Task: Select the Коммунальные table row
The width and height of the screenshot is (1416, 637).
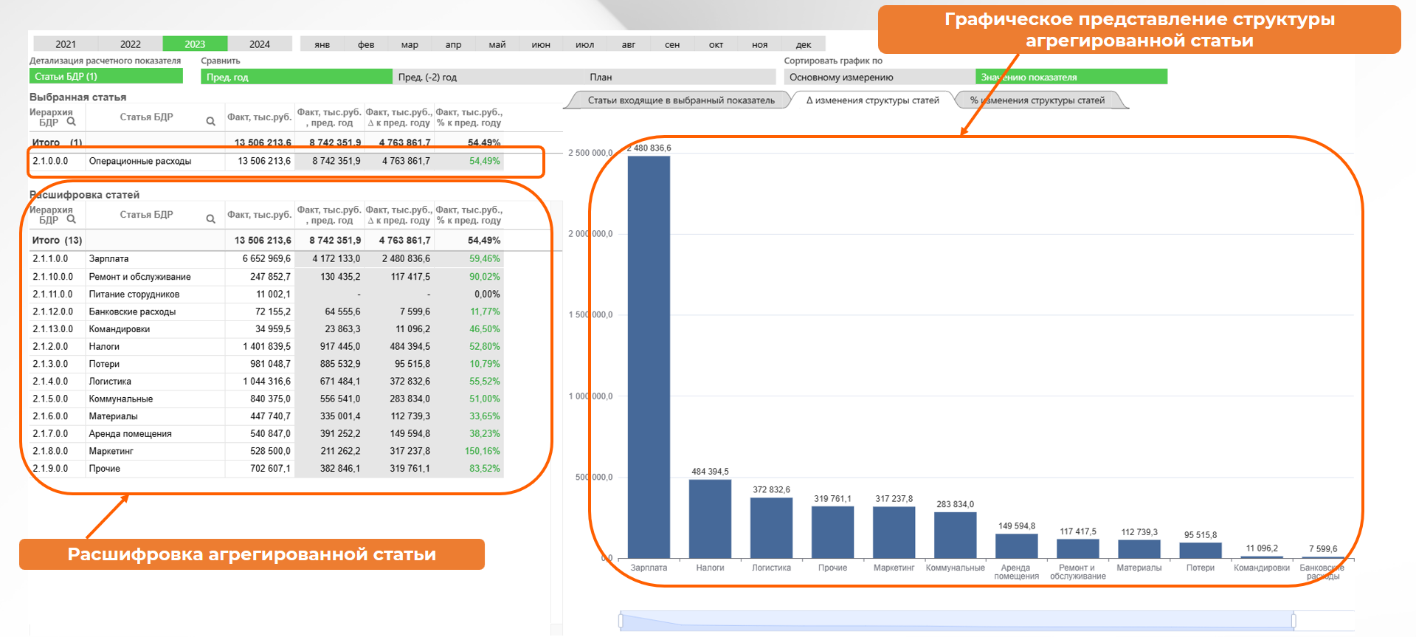Action: click(266, 399)
